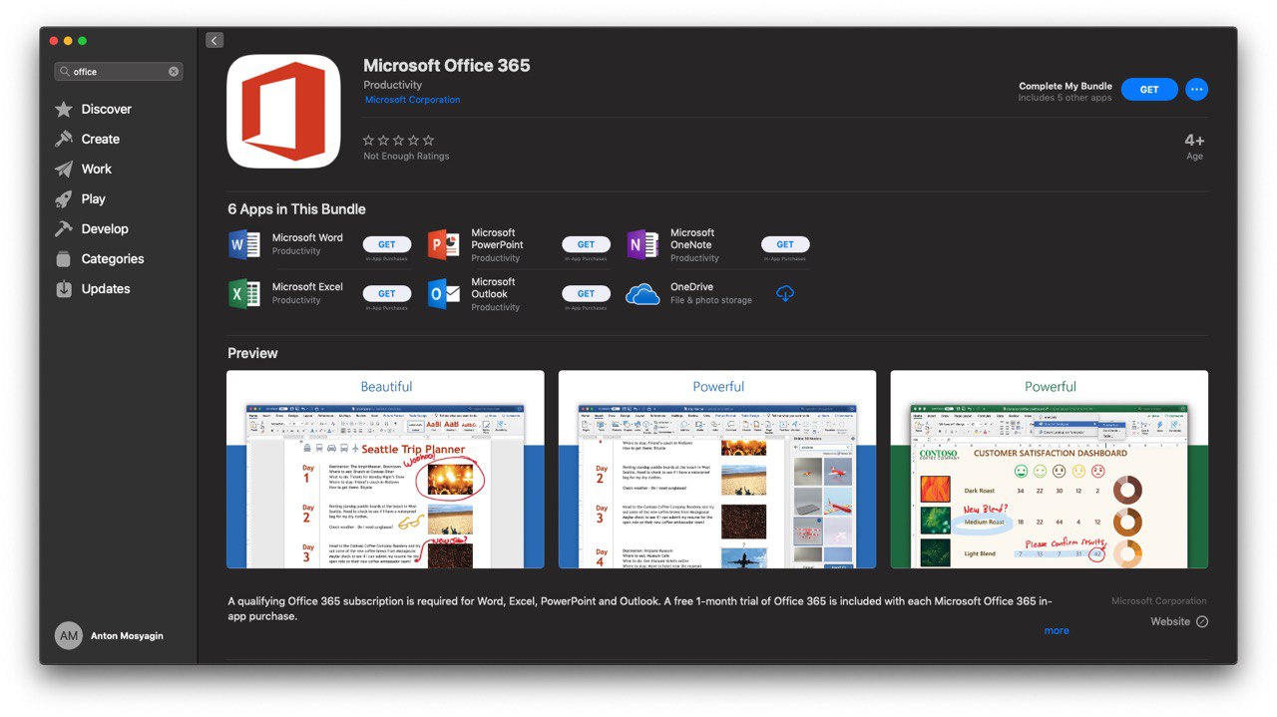Clear the search field with the X icon

pos(174,72)
